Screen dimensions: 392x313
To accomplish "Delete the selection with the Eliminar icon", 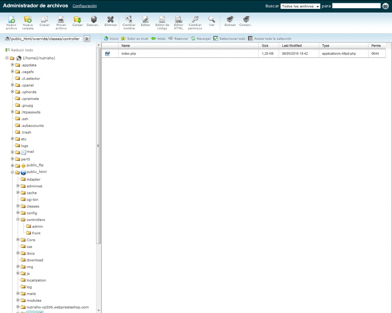I will tap(111, 21).
